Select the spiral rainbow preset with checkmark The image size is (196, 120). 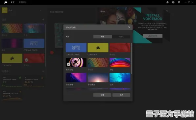pyautogui.click(x=76, y=63)
